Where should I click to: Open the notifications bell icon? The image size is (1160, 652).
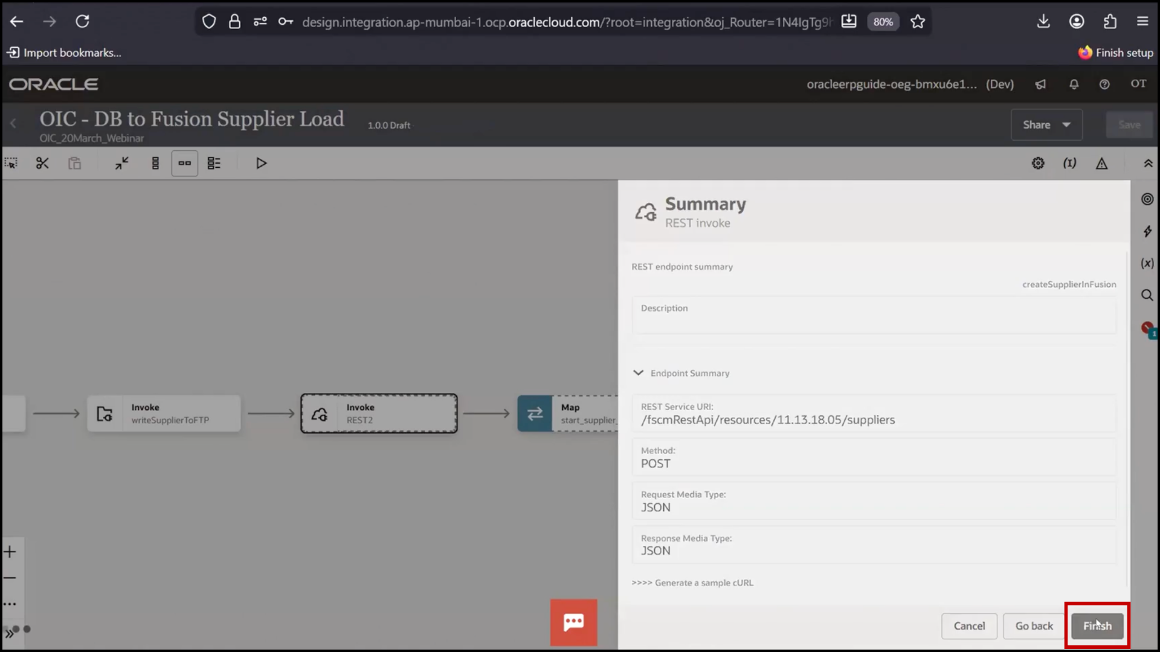pos(1074,85)
